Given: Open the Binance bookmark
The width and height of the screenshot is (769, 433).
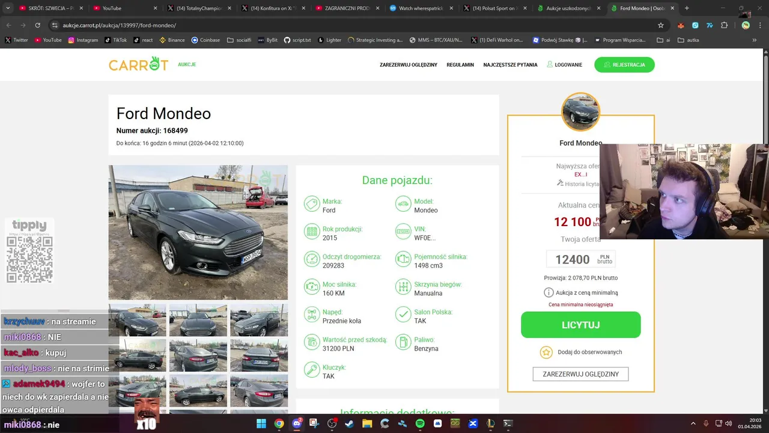Looking at the screenshot, I should point(172,40).
